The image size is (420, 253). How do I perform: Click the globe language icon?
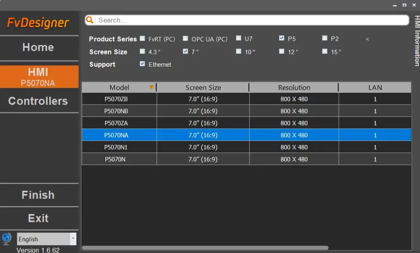coord(7,239)
